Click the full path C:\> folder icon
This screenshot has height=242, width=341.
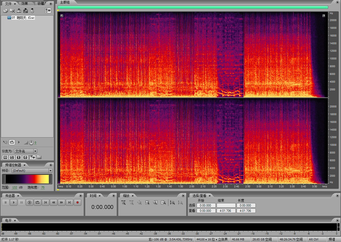[x=39, y=157]
